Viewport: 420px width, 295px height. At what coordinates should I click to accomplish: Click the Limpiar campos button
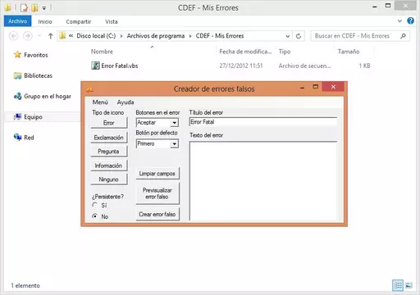157,174
